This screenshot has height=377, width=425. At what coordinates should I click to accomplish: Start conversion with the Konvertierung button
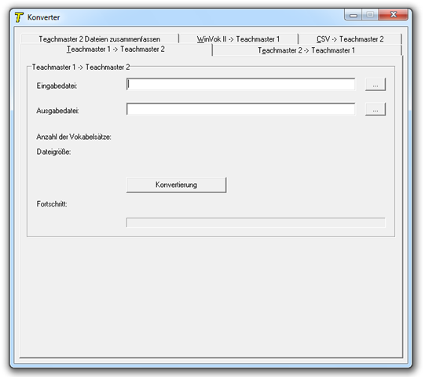(177, 185)
